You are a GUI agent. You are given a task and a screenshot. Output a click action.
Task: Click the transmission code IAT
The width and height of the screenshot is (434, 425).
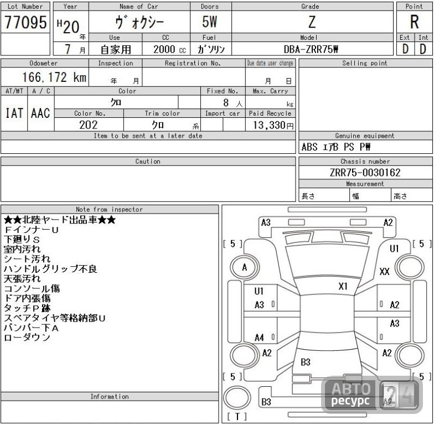[14, 113]
